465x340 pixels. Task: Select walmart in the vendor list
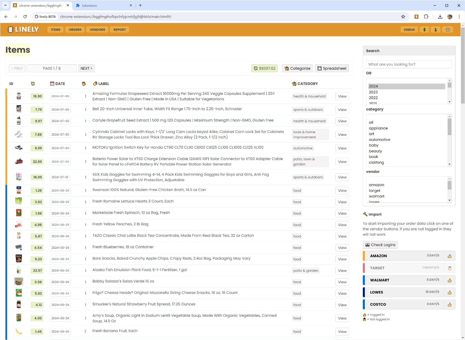pos(376,196)
